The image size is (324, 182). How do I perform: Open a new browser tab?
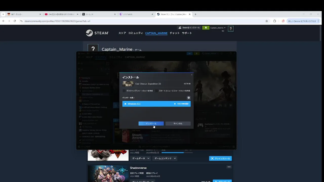(x=195, y=14)
